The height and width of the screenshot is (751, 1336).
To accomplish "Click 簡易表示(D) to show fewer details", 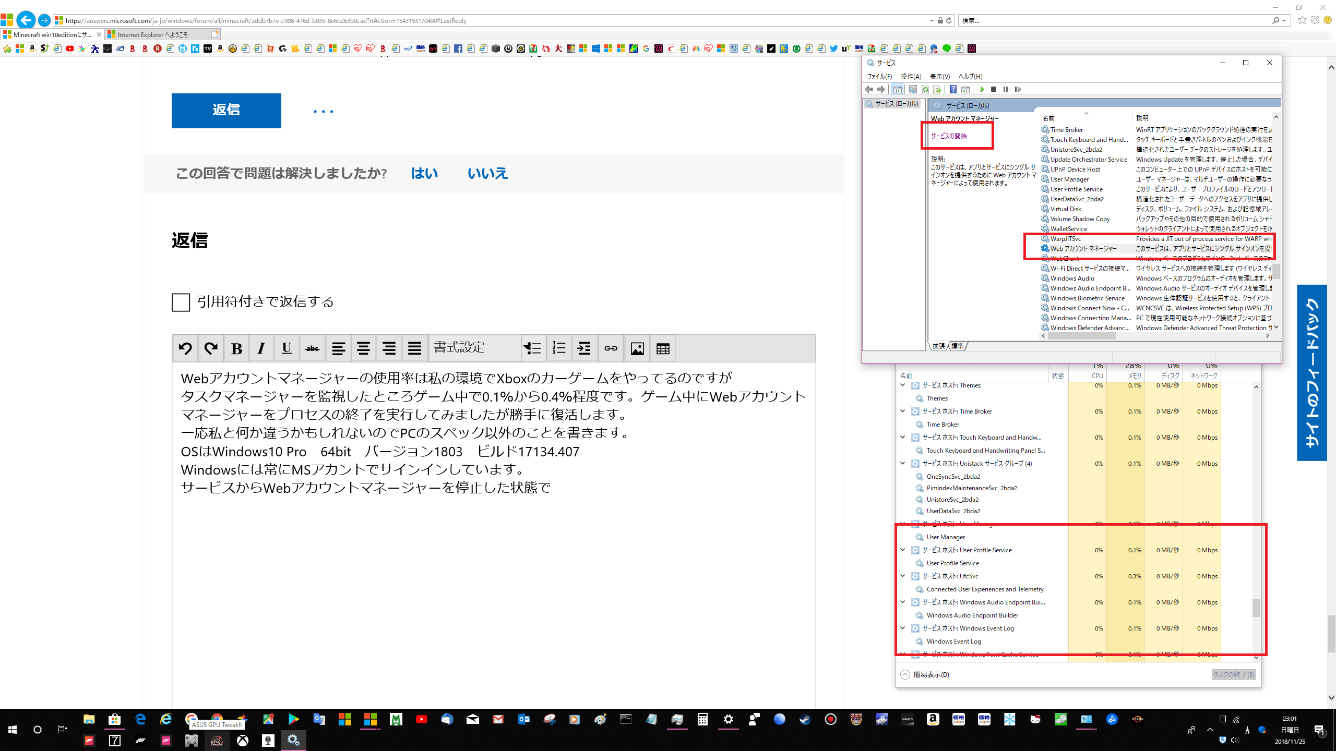I will point(925,674).
